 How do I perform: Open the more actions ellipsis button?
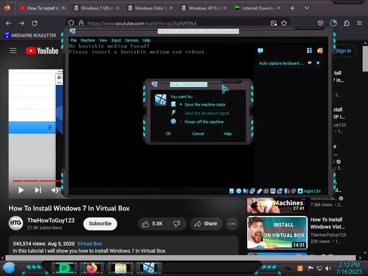tap(232, 224)
